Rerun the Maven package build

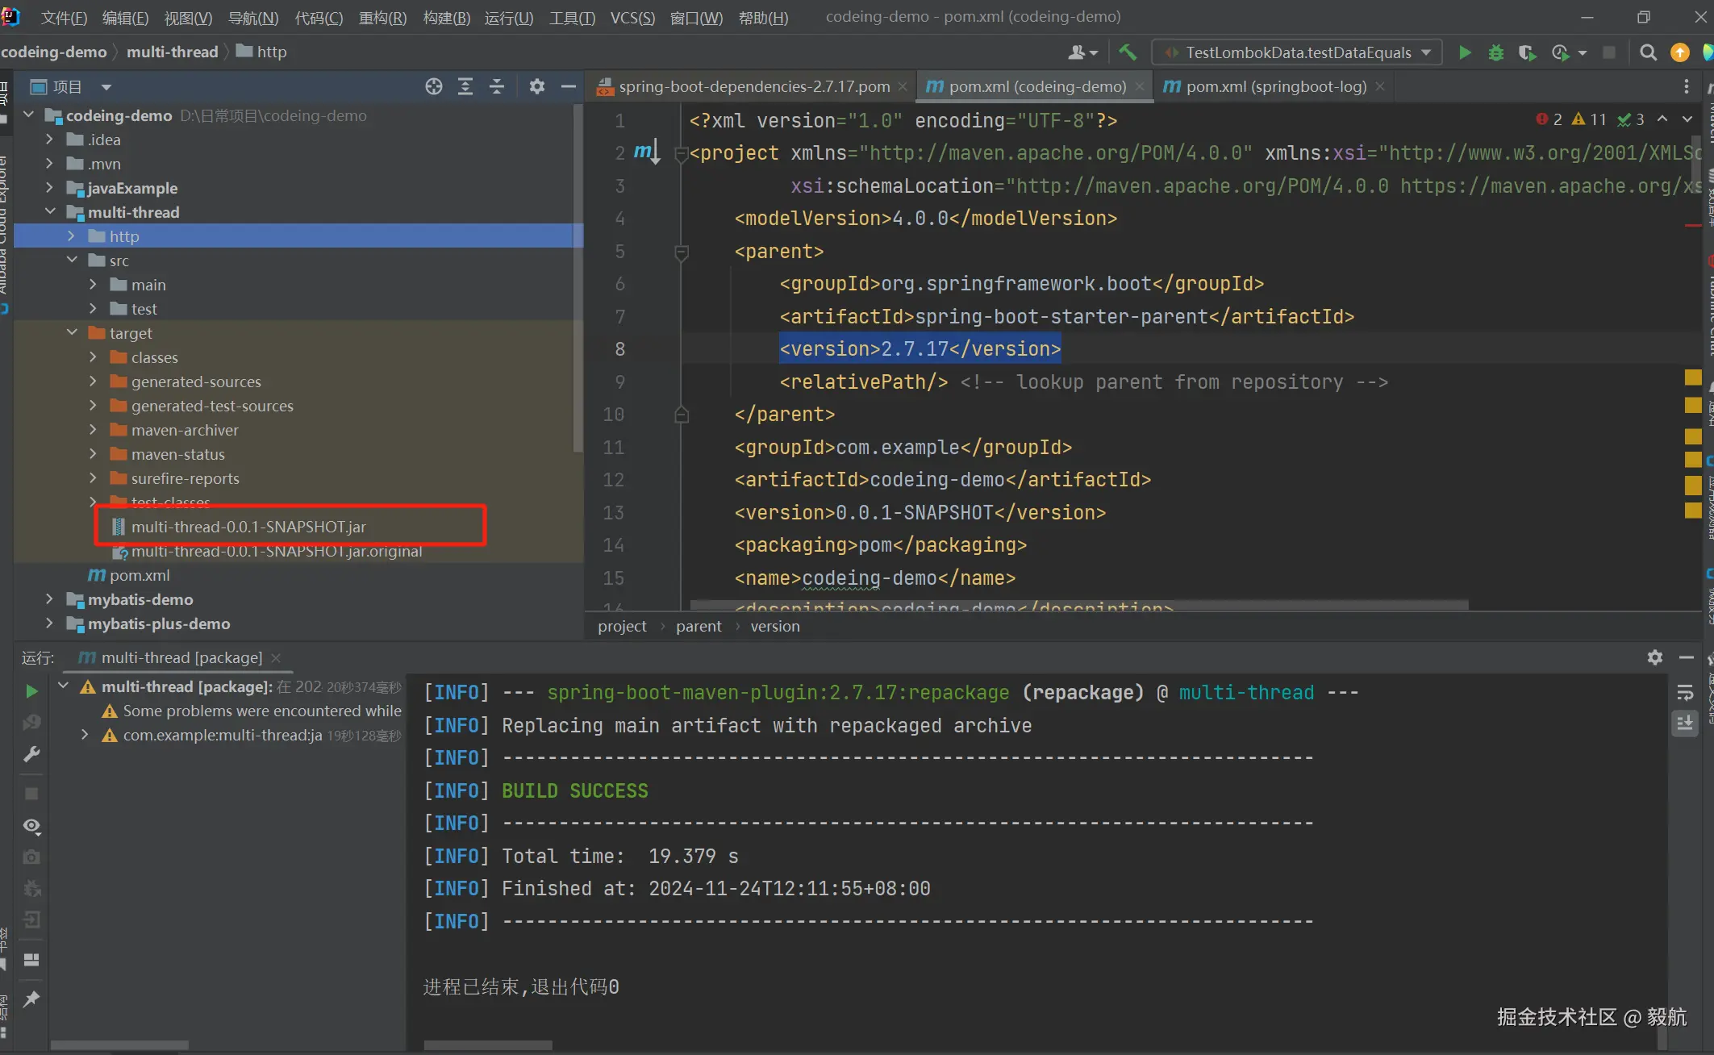[x=31, y=691]
